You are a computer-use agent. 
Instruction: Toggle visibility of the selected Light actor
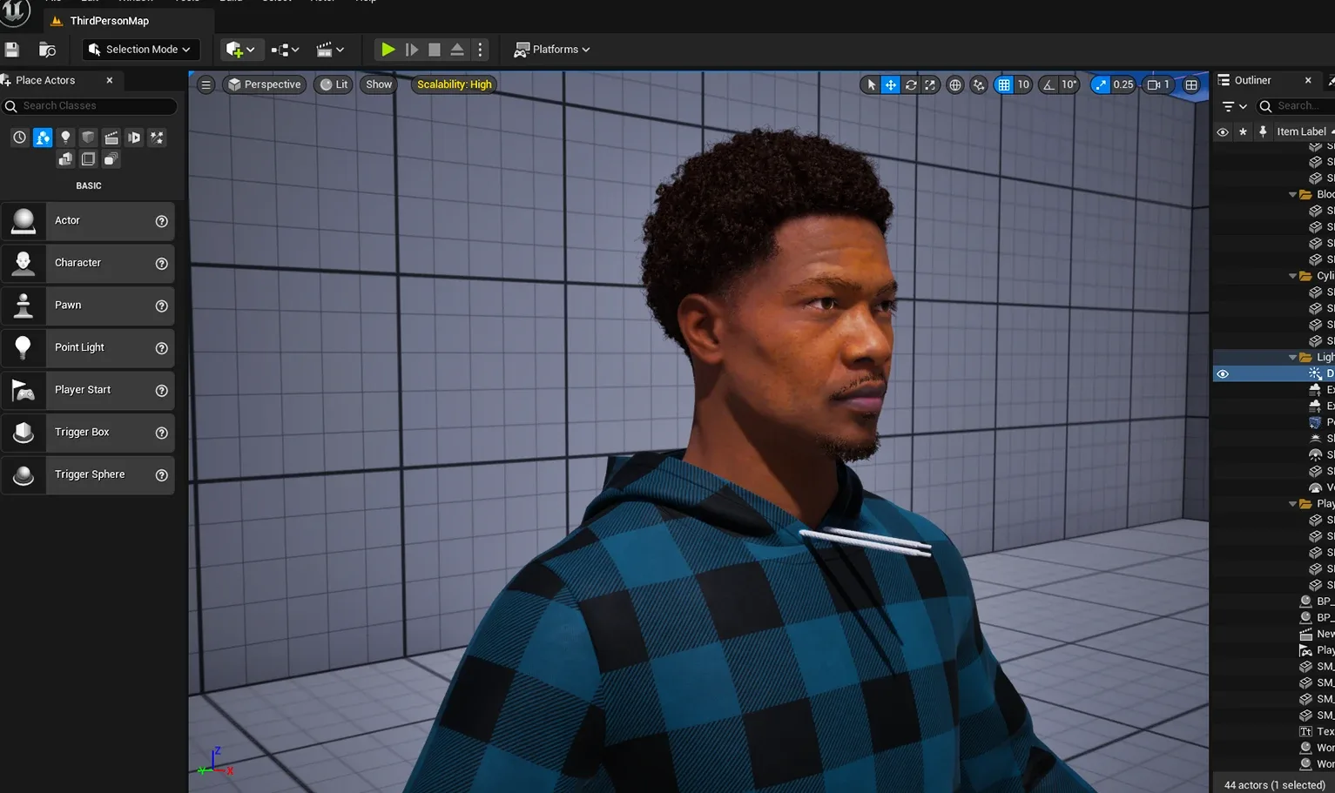tap(1223, 373)
